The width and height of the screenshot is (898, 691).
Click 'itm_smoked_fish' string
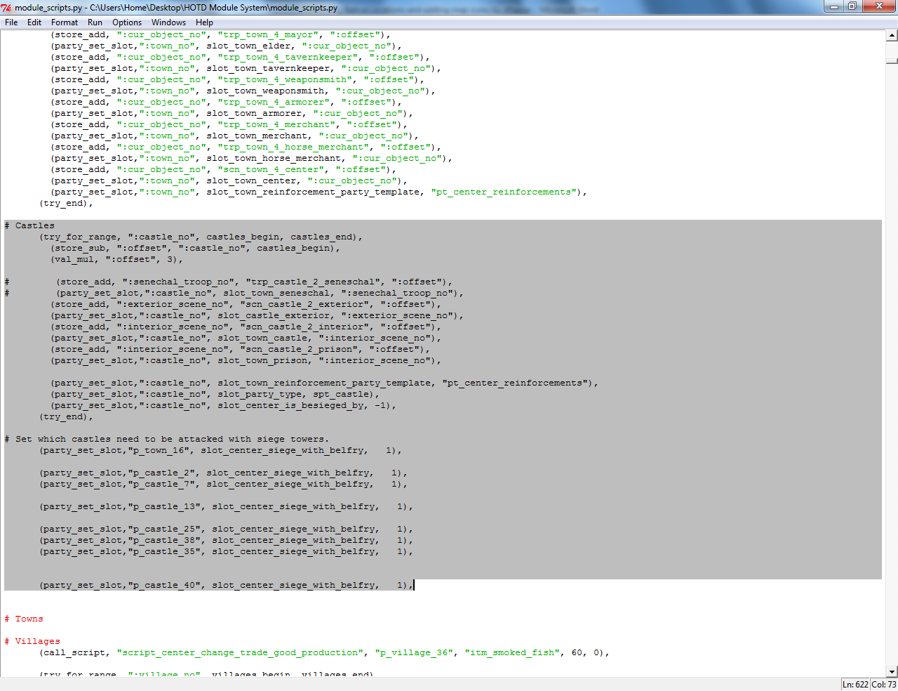pos(512,652)
